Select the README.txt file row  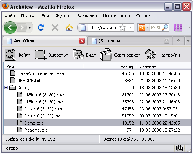(x=97, y=81)
